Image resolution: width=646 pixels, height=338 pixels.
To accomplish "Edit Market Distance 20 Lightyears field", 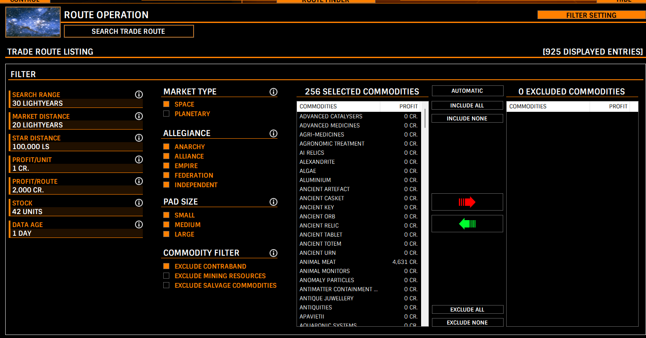I will click(76, 125).
